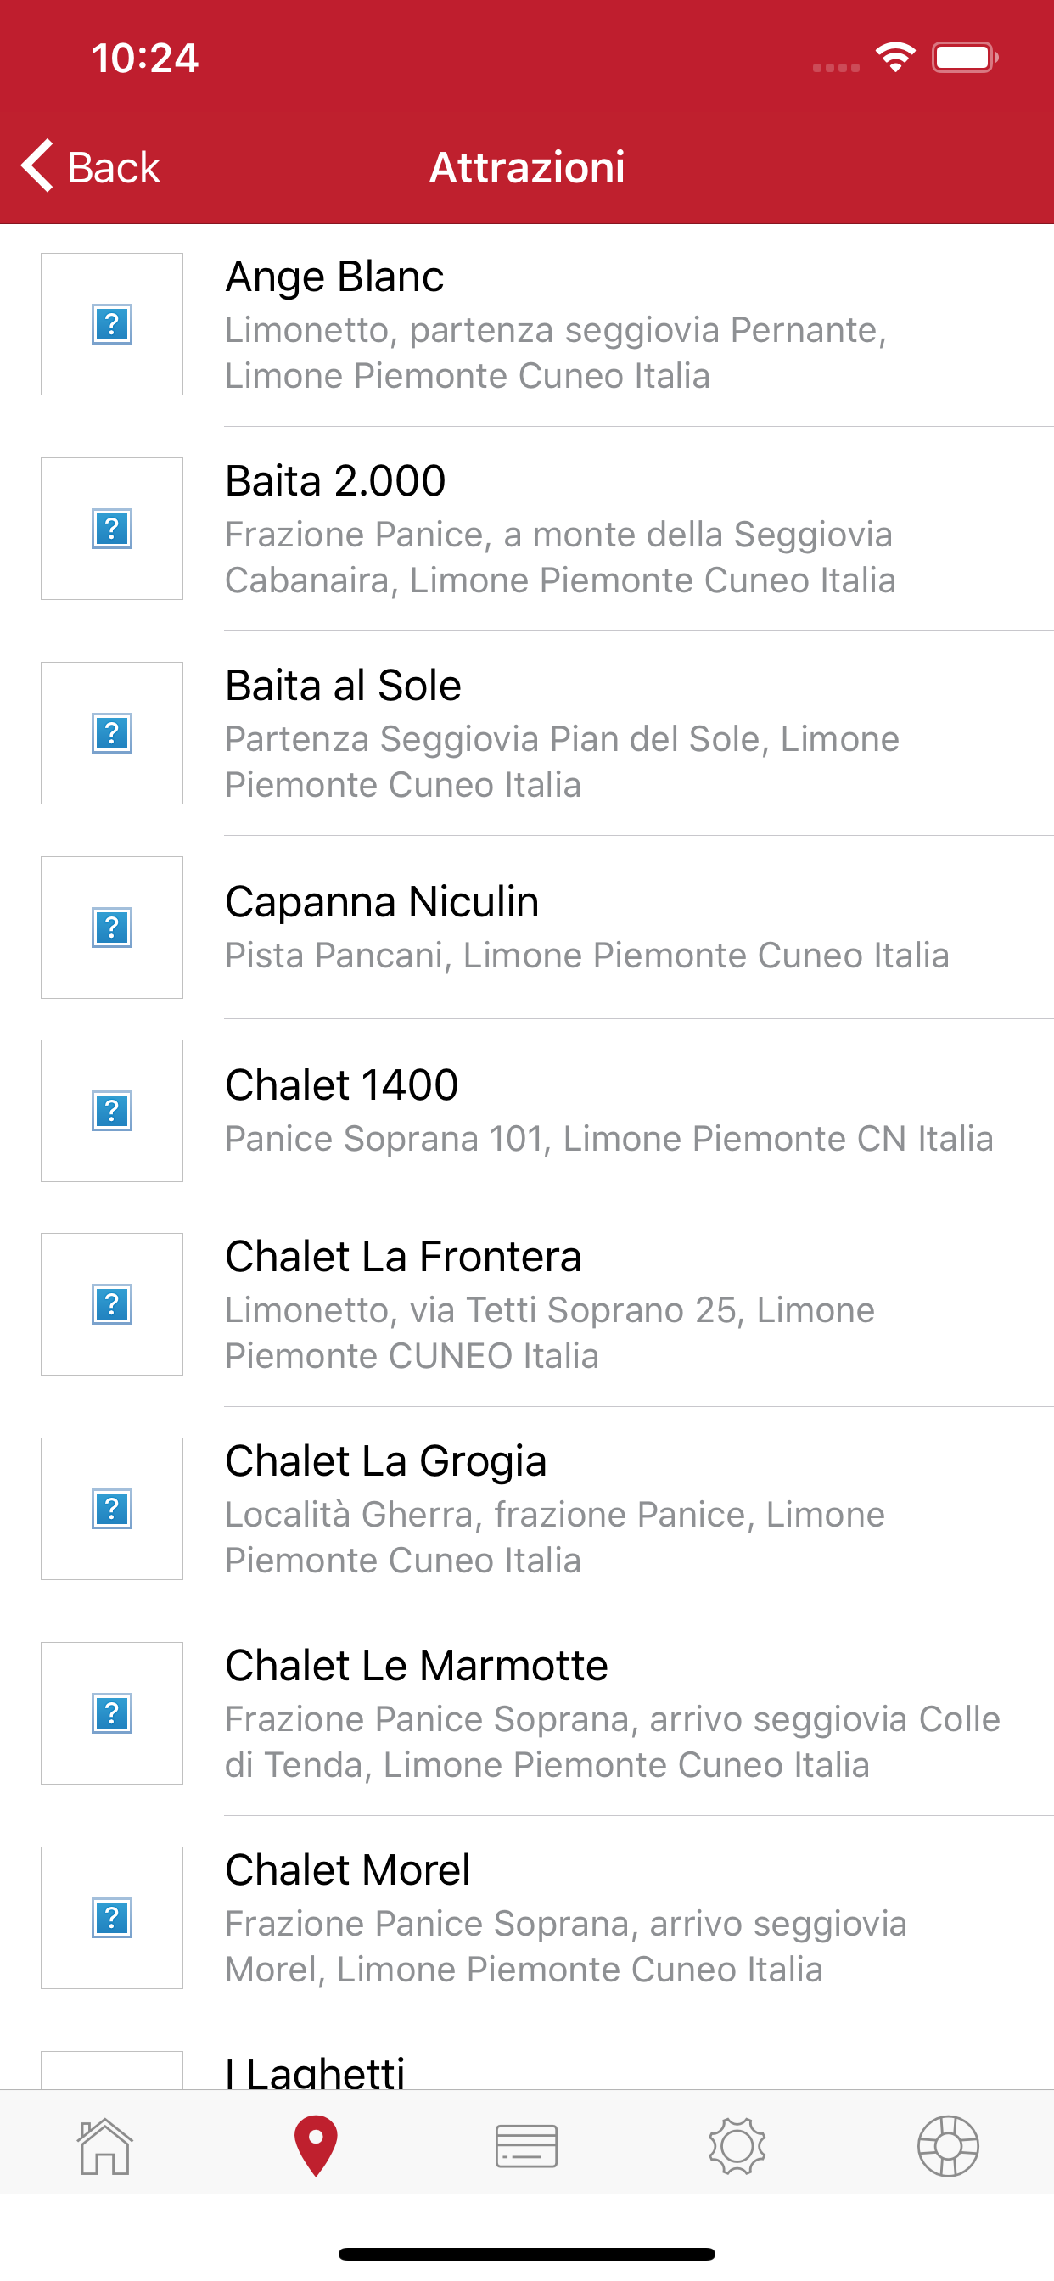1054x2281 pixels.
Task: Tap Chalet La Grogia thumbnail image
Action: 112,1509
